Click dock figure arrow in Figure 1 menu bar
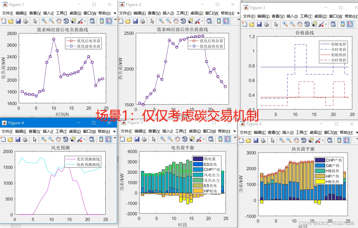Viewport: 358px width, 228px height. pos(115,13)
